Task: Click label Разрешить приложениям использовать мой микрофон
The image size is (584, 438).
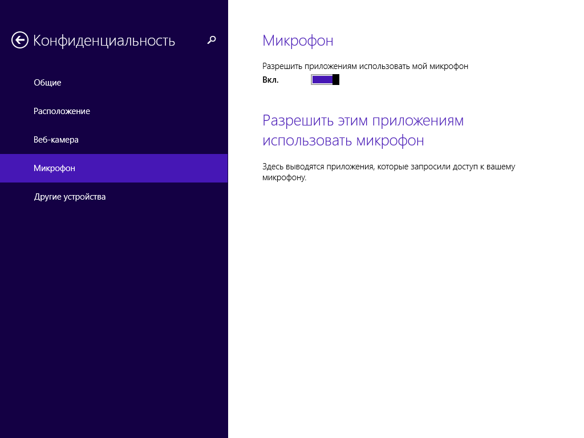Action: pyautogui.click(x=365, y=66)
